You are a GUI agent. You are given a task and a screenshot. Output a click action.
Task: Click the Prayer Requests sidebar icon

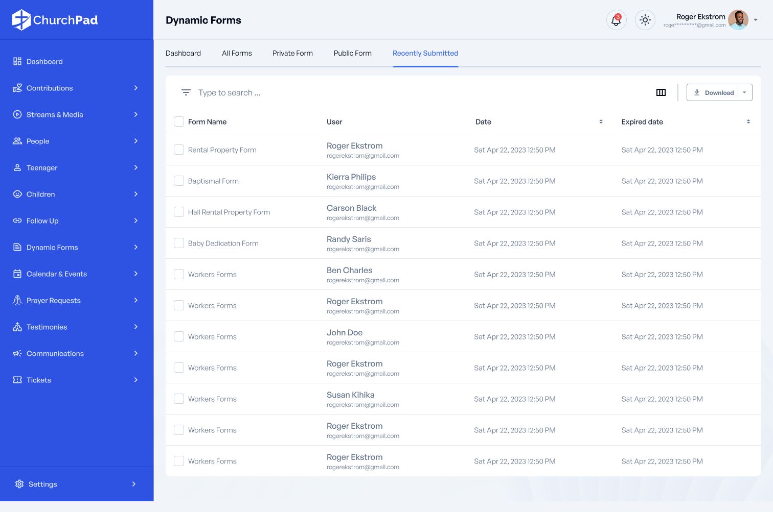point(17,300)
